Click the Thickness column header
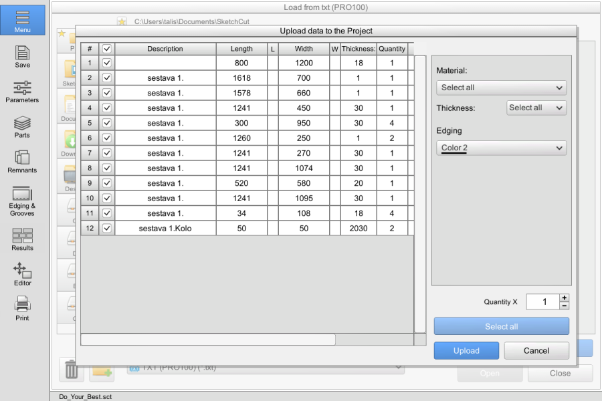This screenshot has height=401, width=602. 359,49
